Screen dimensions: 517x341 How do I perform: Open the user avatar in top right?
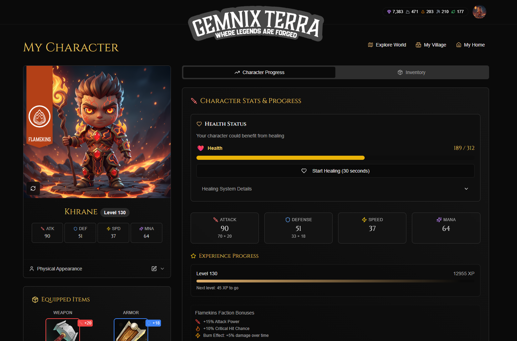click(x=479, y=12)
